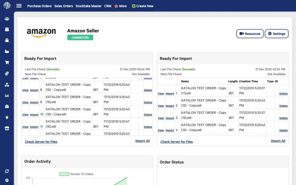Open the gear icon in sidebar

pyautogui.click(x=7, y=181)
